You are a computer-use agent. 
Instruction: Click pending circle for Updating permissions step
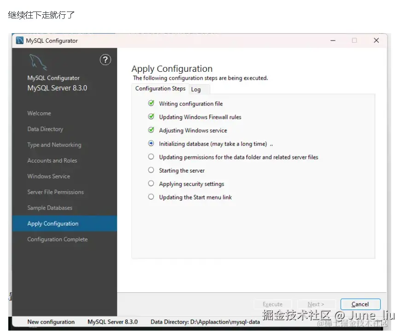151,157
